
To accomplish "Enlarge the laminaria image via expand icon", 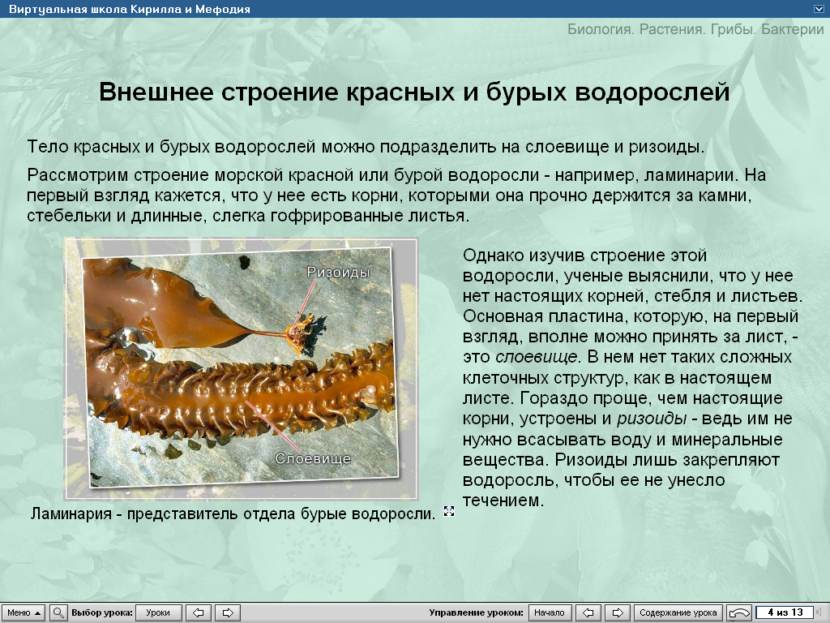I will coord(449,511).
